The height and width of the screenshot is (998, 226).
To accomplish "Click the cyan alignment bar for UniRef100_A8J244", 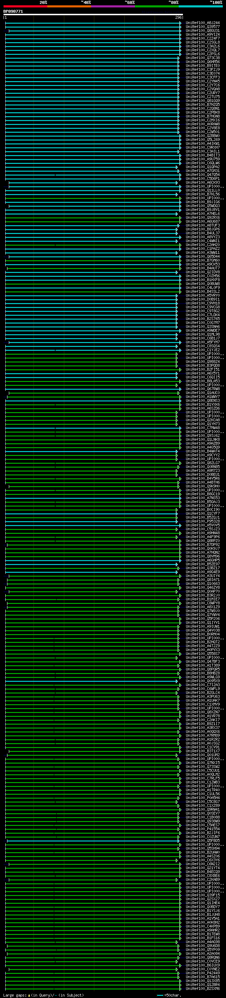I will (93, 23).
